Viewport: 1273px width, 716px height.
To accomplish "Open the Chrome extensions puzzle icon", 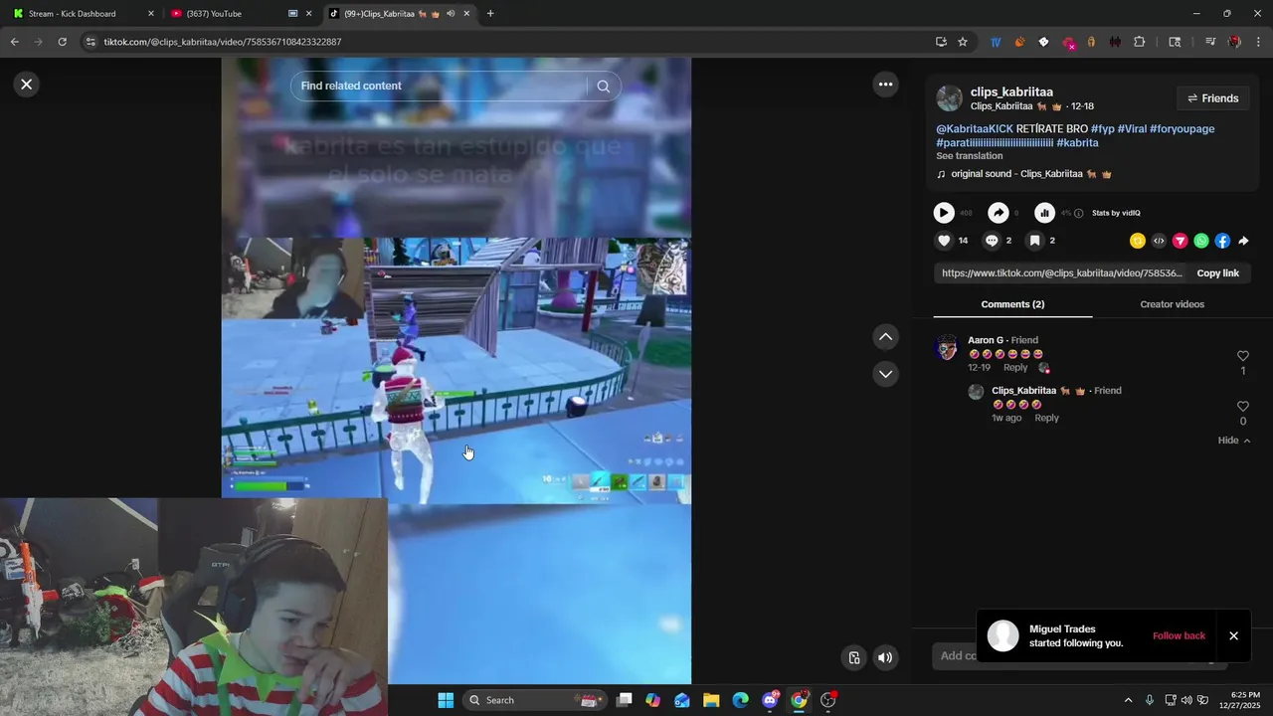I will (1139, 42).
